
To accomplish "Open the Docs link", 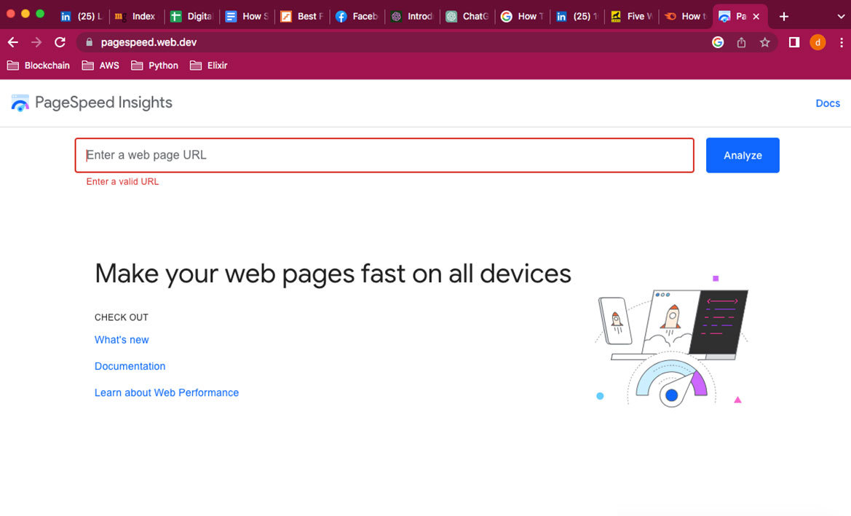I will click(828, 103).
